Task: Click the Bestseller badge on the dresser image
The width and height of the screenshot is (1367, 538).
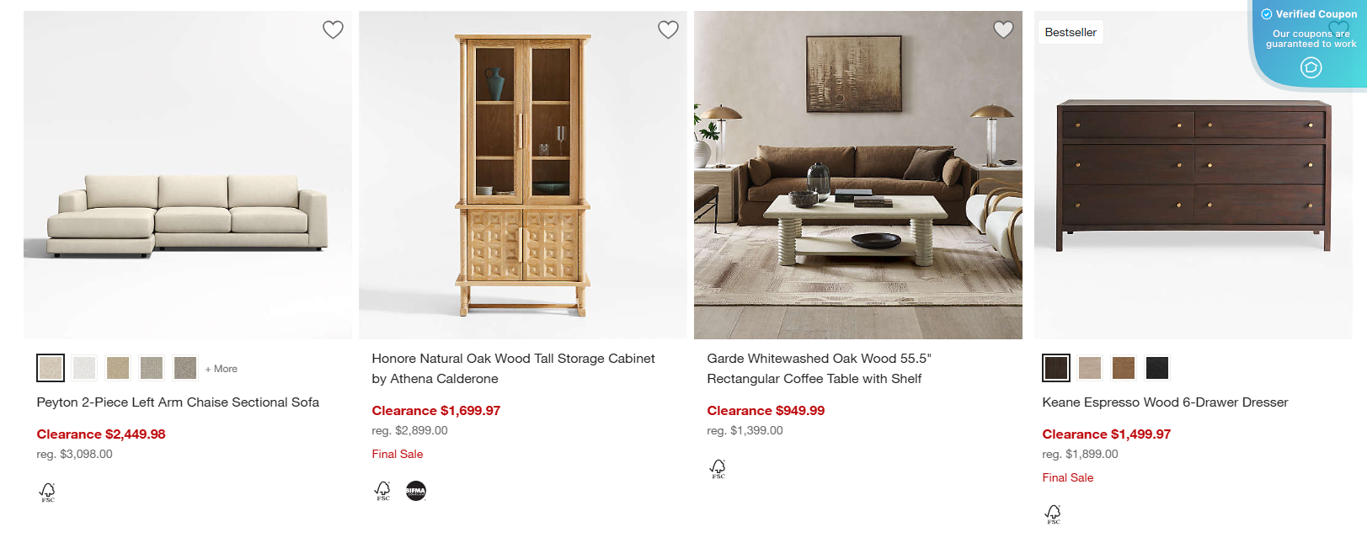Action: [1070, 31]
